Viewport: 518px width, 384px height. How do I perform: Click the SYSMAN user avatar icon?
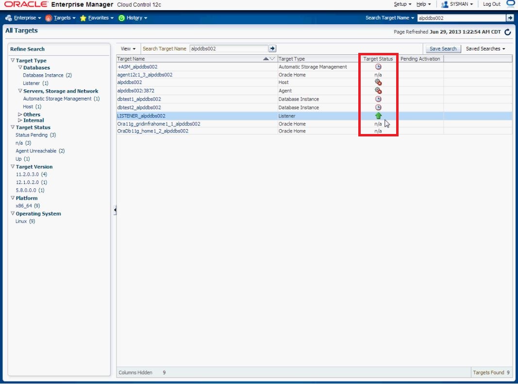444,4
